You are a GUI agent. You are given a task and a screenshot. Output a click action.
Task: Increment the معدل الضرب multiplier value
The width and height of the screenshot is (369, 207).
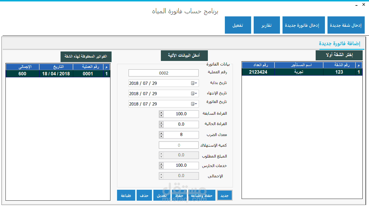[x=161, y=133]
